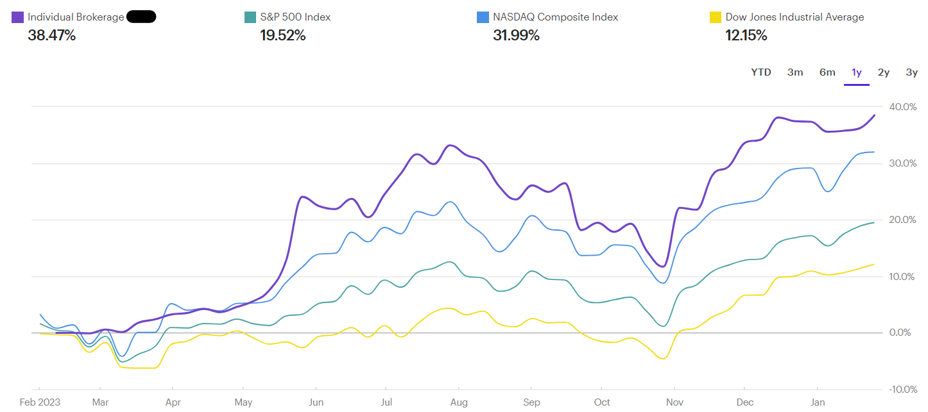This screenshot has height=412, width=928.
Task: Click the Dow Jones Industrial Average label
Action: click(x=795, y=17)
